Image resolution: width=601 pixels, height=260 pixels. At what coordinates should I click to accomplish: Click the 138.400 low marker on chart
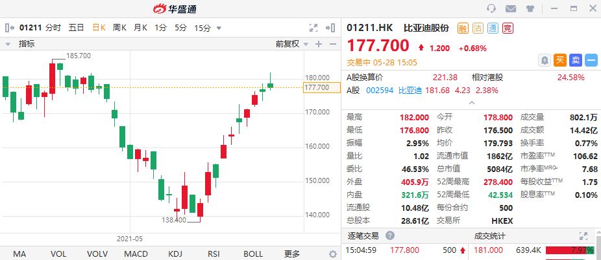click(174, 220)
